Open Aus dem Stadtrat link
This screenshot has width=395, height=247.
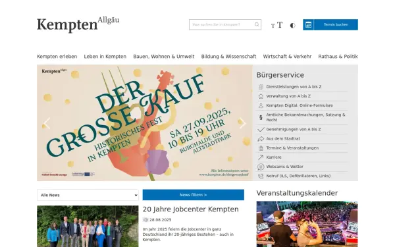click(x=283, y=138)
